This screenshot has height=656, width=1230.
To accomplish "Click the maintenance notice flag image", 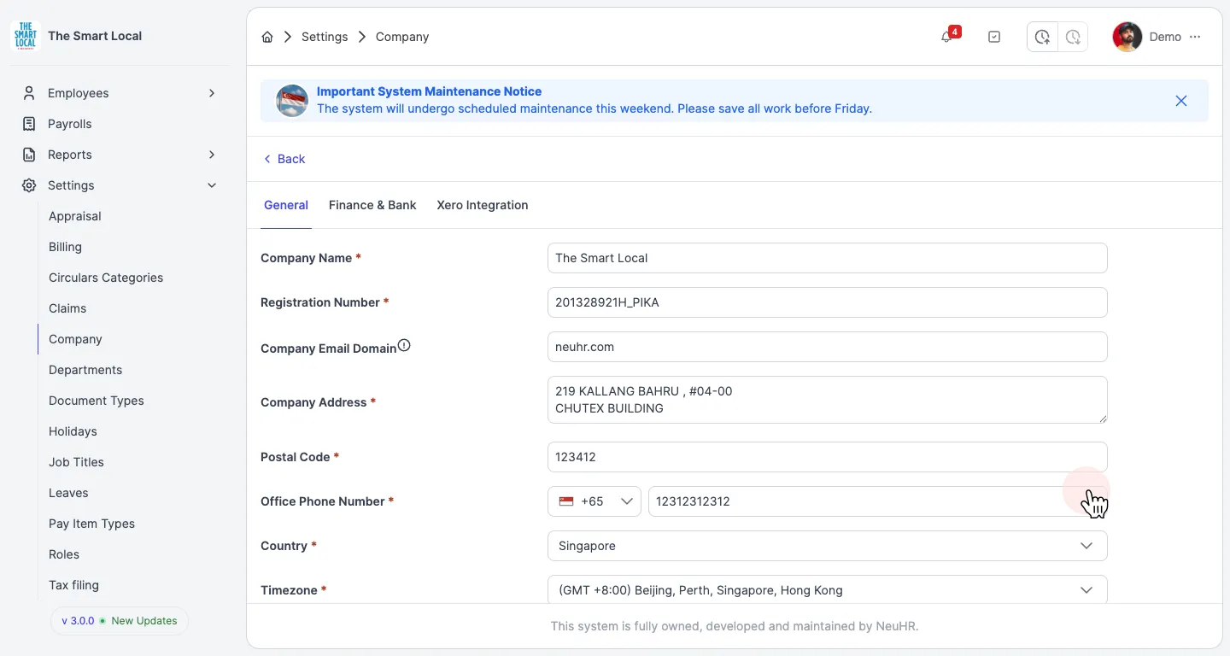I will [x=292, y=101].
